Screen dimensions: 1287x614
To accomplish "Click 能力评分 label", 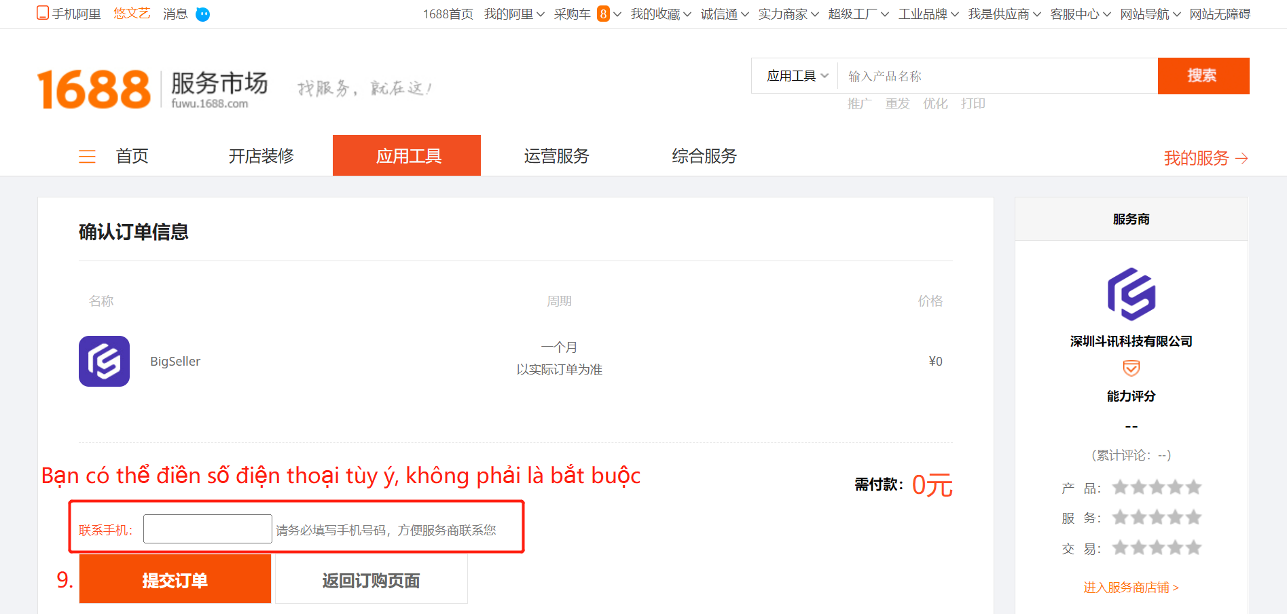I will [x=1131, y=396].
